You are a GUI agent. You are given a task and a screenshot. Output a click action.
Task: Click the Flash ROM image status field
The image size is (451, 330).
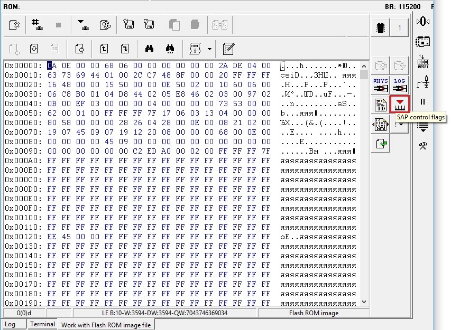[x=314, y=313]
